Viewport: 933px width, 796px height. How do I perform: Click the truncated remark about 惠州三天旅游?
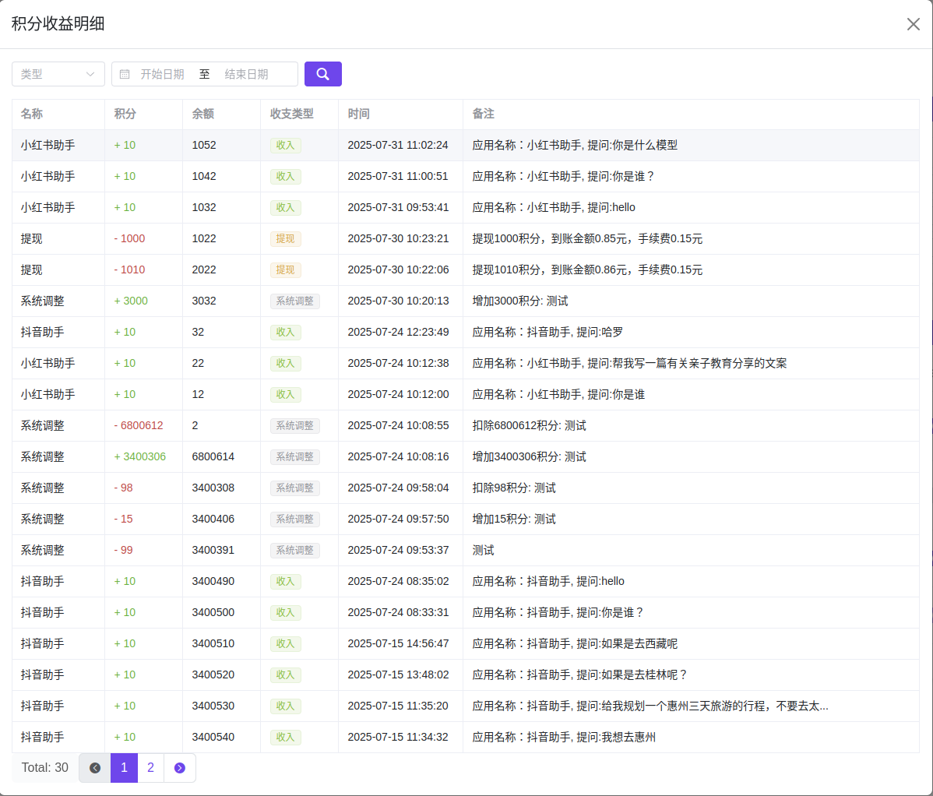coord(650,706)
